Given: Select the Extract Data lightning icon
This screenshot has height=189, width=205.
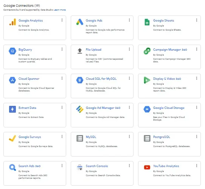Looking at the screenshot, I should click(12, 109).
